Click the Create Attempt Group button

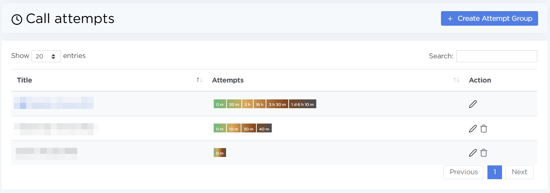(x=489, y=18)
